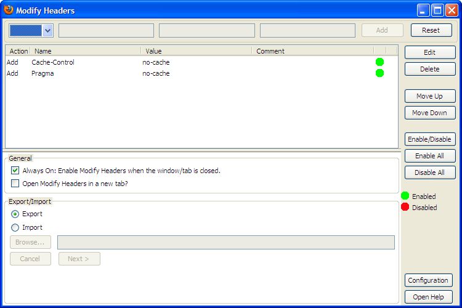Click the Open Help button
The height and width of the screenshot is (308, 462).
click(x=428, y=297)
